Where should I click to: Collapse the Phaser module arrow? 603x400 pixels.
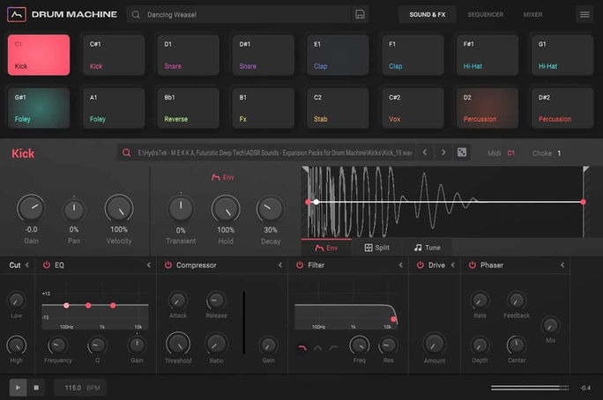coord(562,264)
